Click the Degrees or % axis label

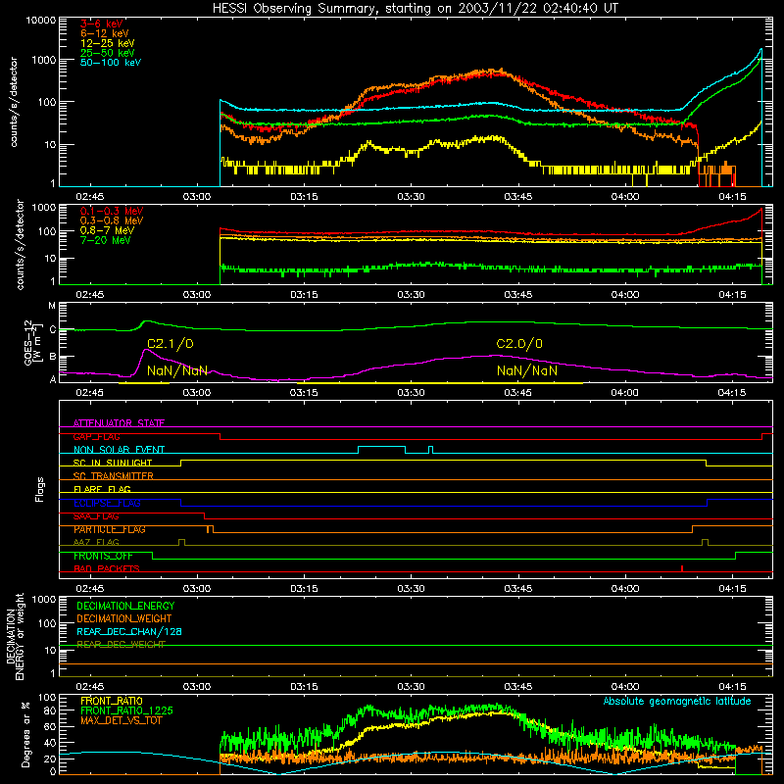coord(25,734)
